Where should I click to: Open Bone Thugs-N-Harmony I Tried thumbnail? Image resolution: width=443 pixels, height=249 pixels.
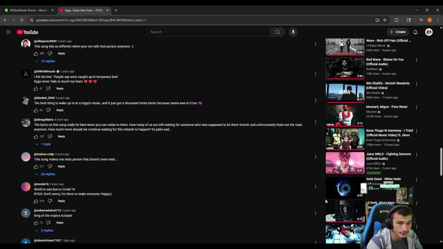click(345, 139)
